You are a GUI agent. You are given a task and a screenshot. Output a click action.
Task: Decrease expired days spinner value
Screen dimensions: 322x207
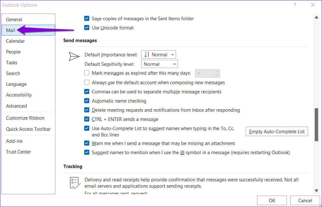(216, 75)
